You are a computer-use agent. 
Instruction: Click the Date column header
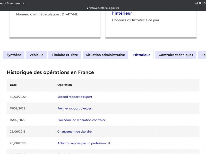13,85
